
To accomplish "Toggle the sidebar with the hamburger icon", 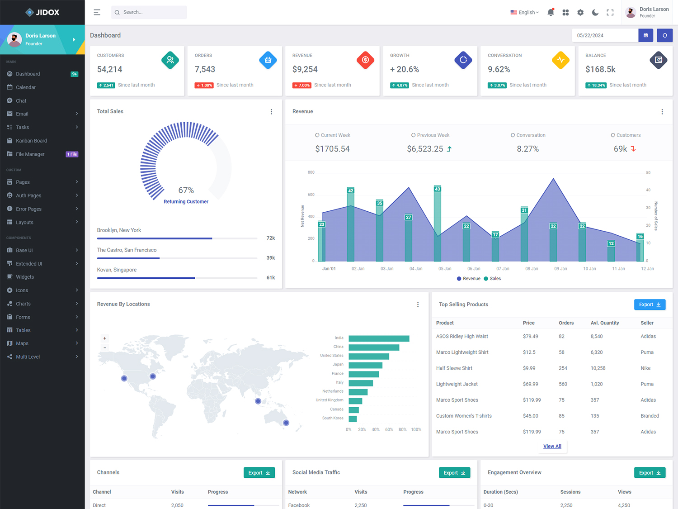I will 97,12.
